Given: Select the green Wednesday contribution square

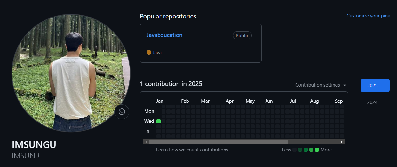Looking at the screenshot, I should coord(158,121).
